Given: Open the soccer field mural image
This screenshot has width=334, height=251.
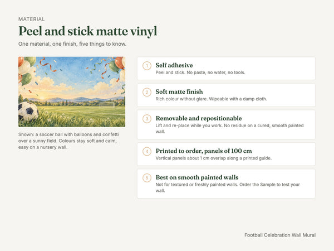Looking at the screenshot, I should [x=72, y=92].
